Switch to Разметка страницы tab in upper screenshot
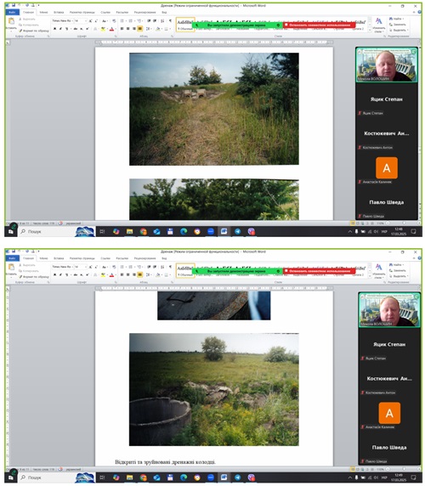The height and width of the screenshot is (486, 425). click(x=82, y=13)
